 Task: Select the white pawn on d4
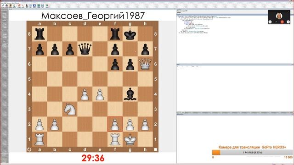(x=85, y=94)
